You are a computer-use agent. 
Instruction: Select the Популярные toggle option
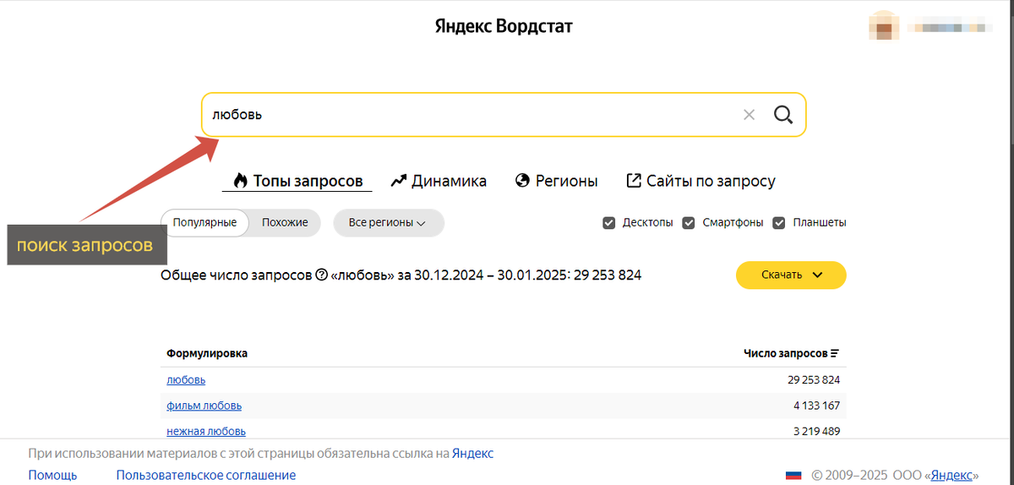click(204, 223)
